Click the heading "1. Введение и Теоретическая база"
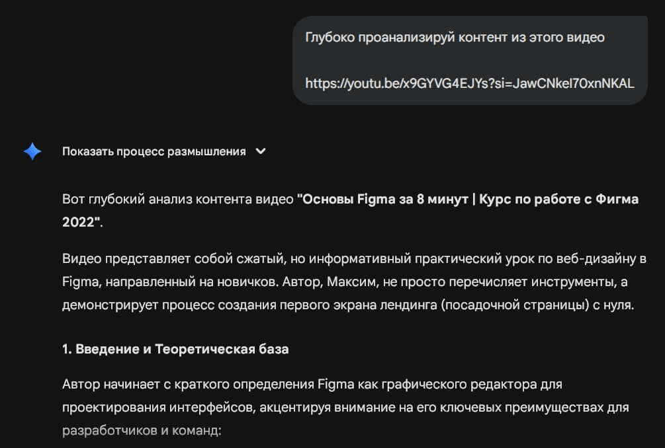665x448 pixels. (175, 349)
